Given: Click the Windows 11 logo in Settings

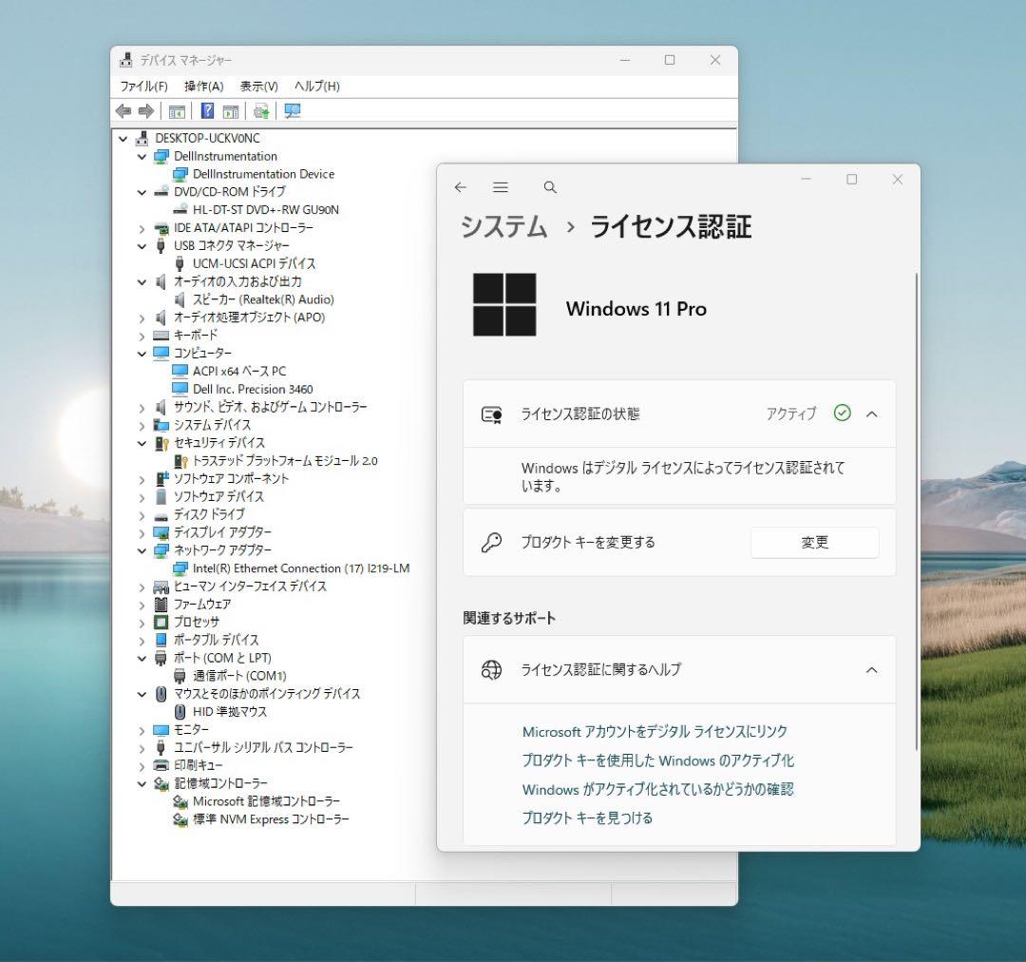Looking at the screenshot, I should click(x=504, y=305).
